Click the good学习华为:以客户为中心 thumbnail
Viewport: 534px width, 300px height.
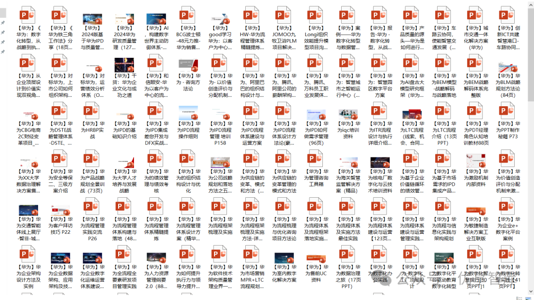click(220, 19)
